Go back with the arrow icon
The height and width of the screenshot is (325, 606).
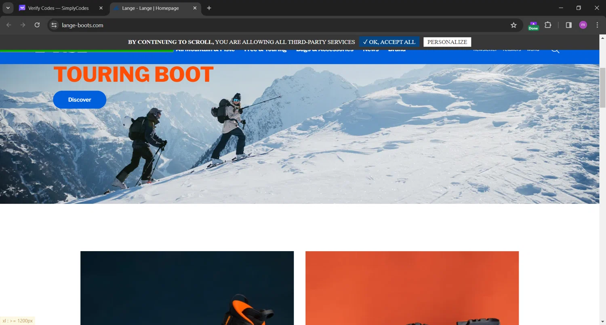point(9,25)
